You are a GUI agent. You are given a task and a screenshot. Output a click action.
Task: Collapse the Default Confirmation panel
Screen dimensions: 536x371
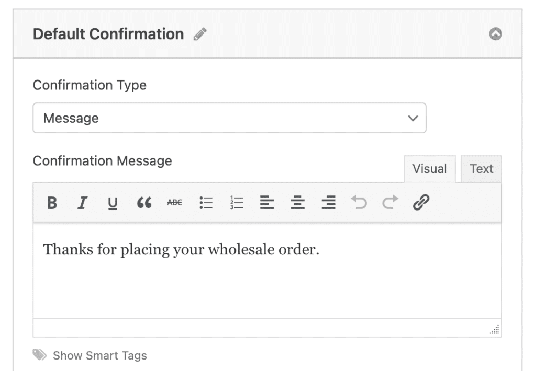tap(495, 34)
